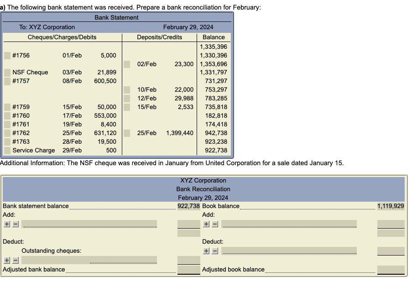Select the 12/Feb deposit checkbox

point(127,99)
